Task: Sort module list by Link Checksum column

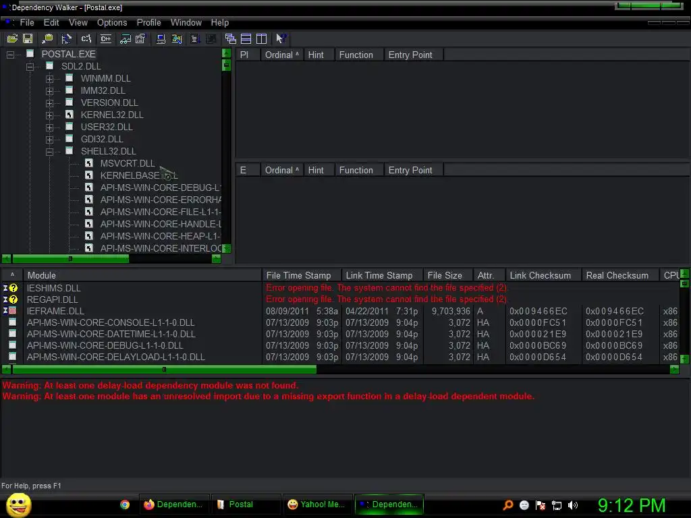Action: tap(543, 275)
